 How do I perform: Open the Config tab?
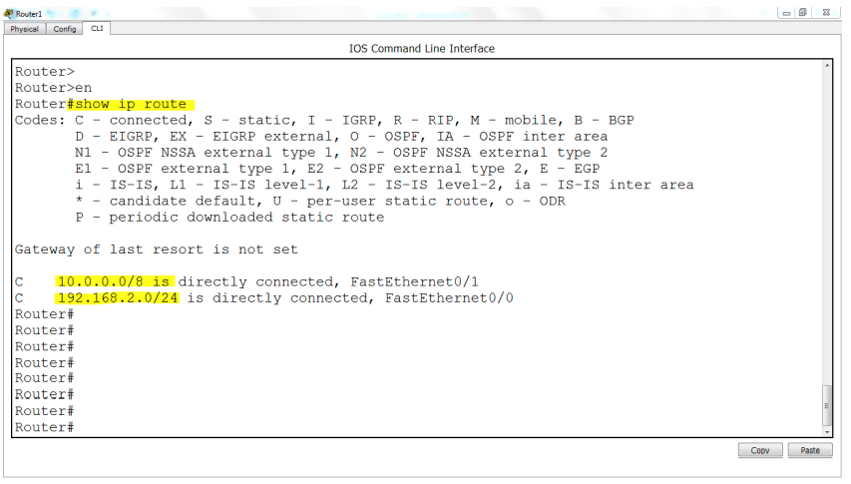[65, 29]
